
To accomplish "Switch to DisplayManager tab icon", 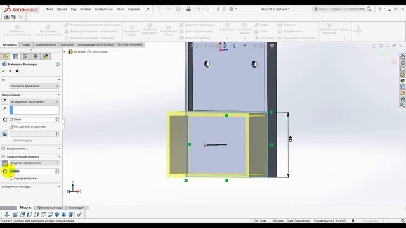I will click(46, 56).
